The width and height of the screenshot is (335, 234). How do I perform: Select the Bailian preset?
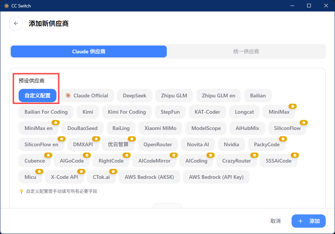click(x=258, y=96)
